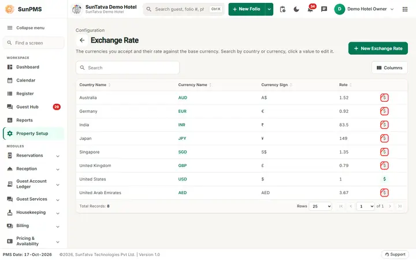Open the Columns chooser button
This screenshot has height=260, width=416.
389,68
